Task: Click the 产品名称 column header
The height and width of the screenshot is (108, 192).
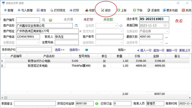Action: [x=49, y=56]
